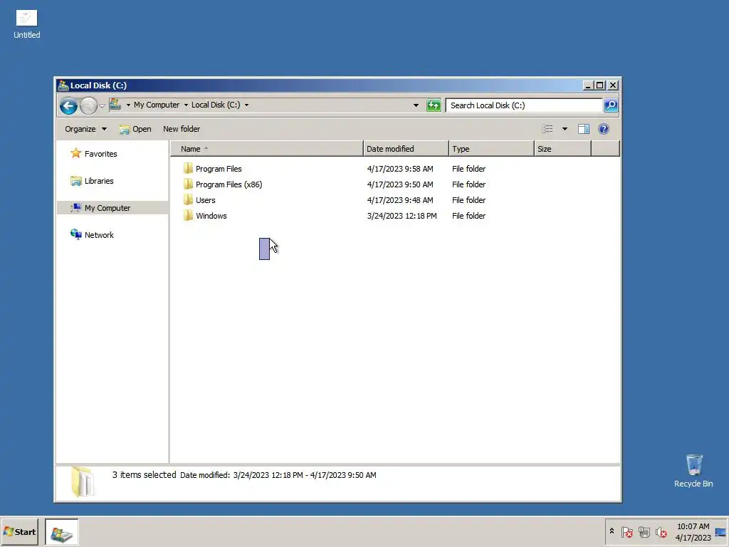The width and height of the screenshot is (729, 547).
Task: Click the Recycle Bin desktop icon
Action: 693,471
